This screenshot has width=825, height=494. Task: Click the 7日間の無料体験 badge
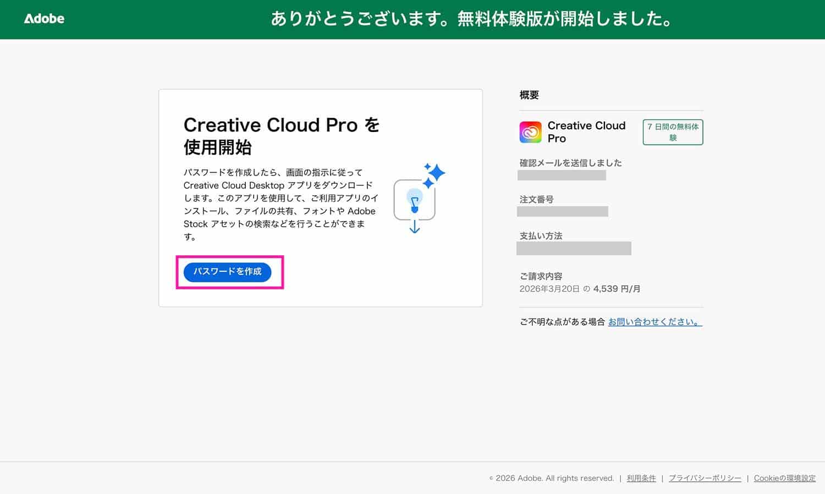point(672,132)
